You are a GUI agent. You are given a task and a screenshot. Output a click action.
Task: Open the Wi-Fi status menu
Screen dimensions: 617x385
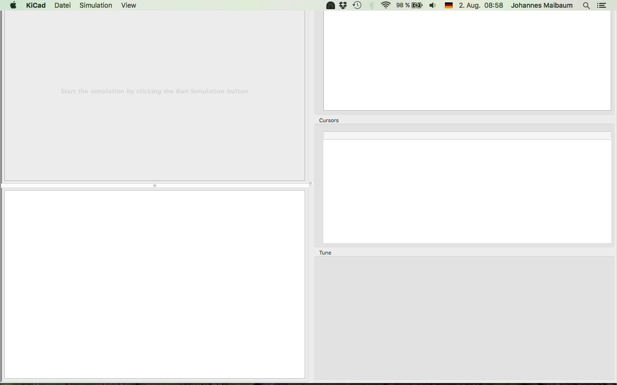pyautogui.click(x=386, y=5)
